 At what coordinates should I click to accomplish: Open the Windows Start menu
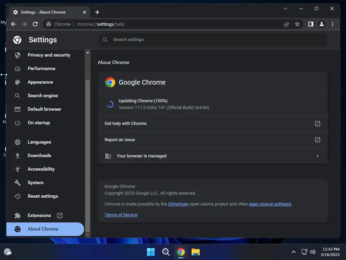tap(151, 252)
